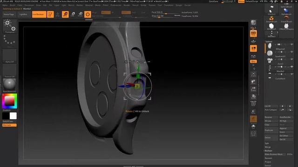Open the Alpha menu
The width and height of the screenshot is (298, 167).
pos(5,5)
